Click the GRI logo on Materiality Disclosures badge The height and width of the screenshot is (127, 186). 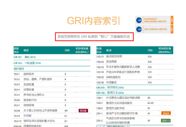click(139, 20)
